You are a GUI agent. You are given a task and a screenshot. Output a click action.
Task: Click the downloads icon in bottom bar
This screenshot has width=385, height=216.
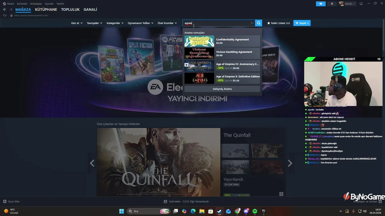click(165, 202)
